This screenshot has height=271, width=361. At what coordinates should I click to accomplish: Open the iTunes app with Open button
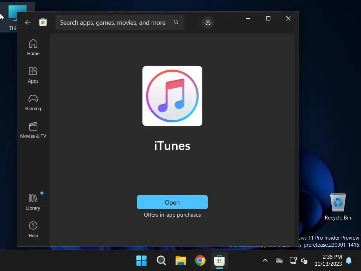click(x=172, y=202)
